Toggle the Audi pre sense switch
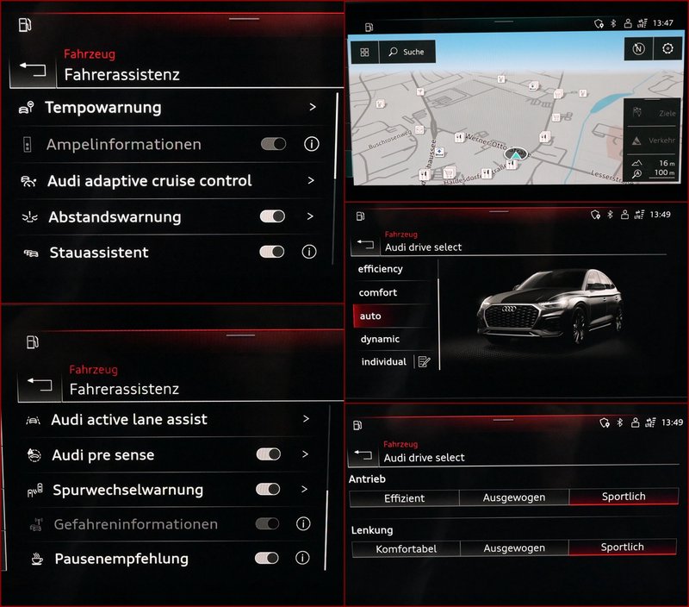 coord(269,454)
